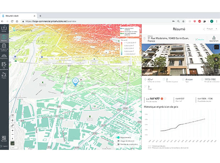The image size is (220, 163).
Task: Click browser forward arrow
Action: tap(7, 21)
